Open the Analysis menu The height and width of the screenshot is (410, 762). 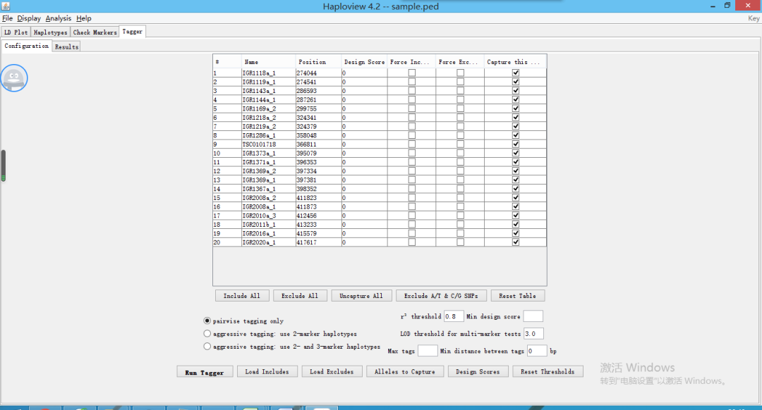pyautogui.click(x=59, y=18)
